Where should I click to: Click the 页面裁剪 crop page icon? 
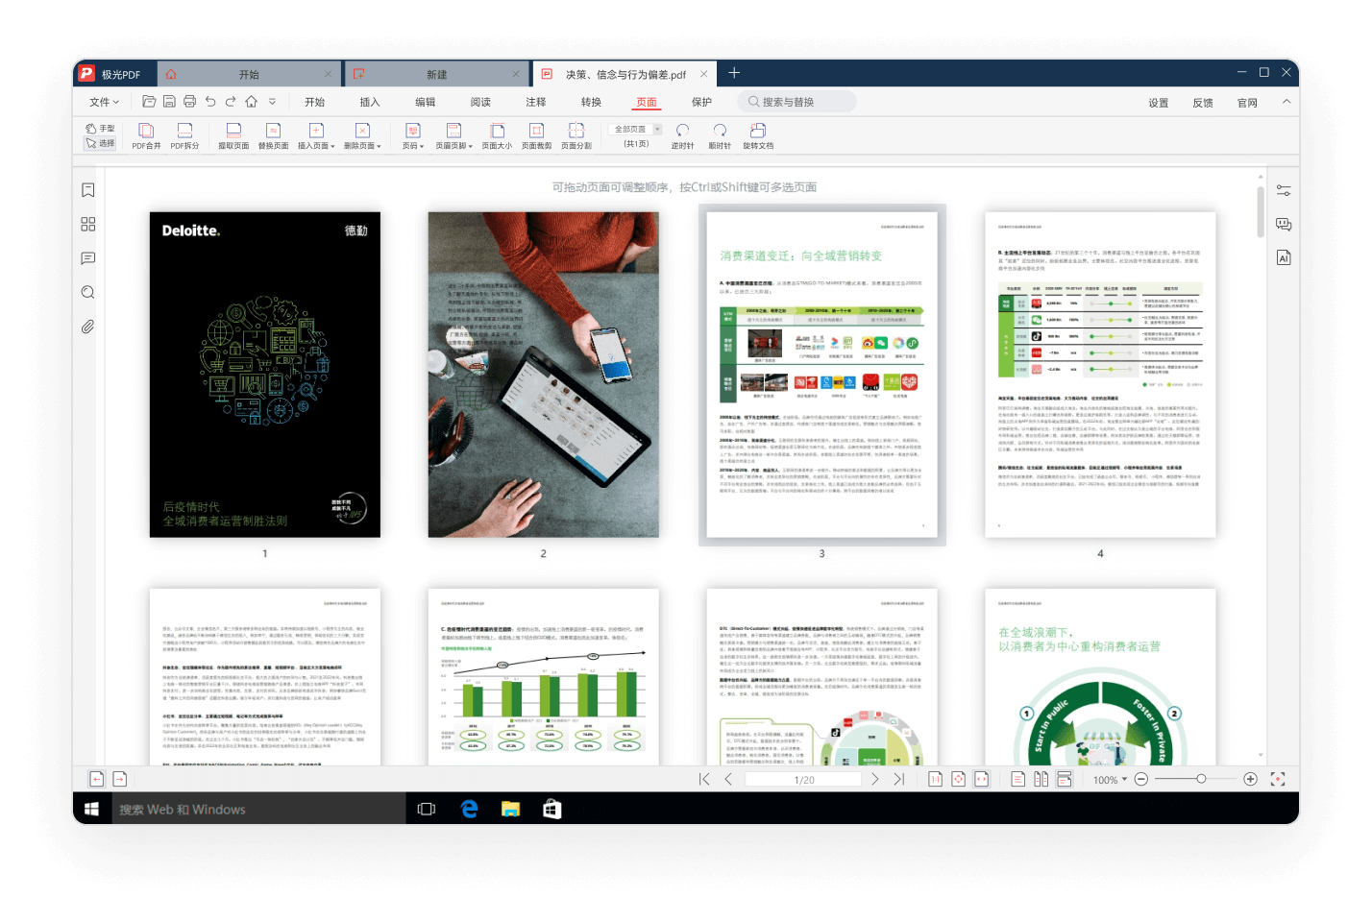536,134
